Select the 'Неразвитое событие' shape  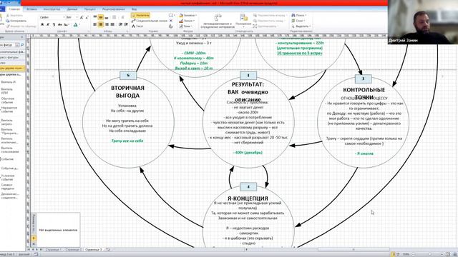(9, 109)
